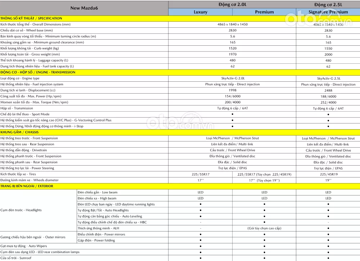Click engine type 'SkyActiv-G 2.0L'
Viewport: 360px width, 261px height.
[233, 78]
